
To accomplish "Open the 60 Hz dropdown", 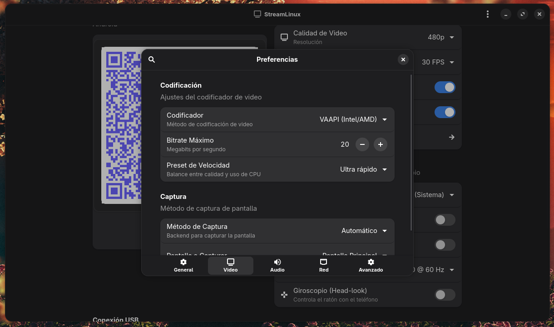I will click(434, 270).
